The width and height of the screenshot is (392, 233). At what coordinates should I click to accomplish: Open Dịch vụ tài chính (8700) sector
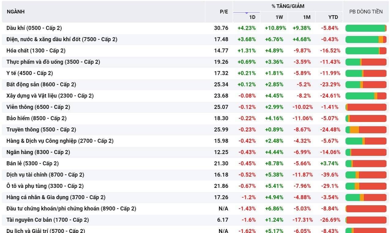pos(196,175)
